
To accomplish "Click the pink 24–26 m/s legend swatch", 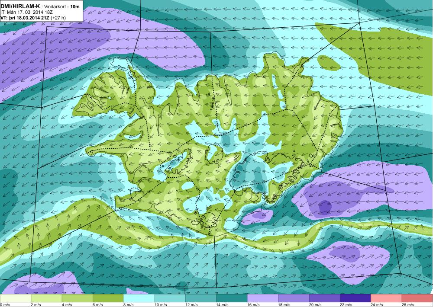I will click(387, 298).
